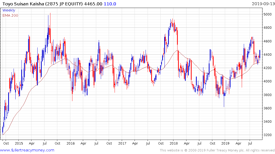Click the 4000 price axis label
Screen dimensions: 275x154
[268, 81]
